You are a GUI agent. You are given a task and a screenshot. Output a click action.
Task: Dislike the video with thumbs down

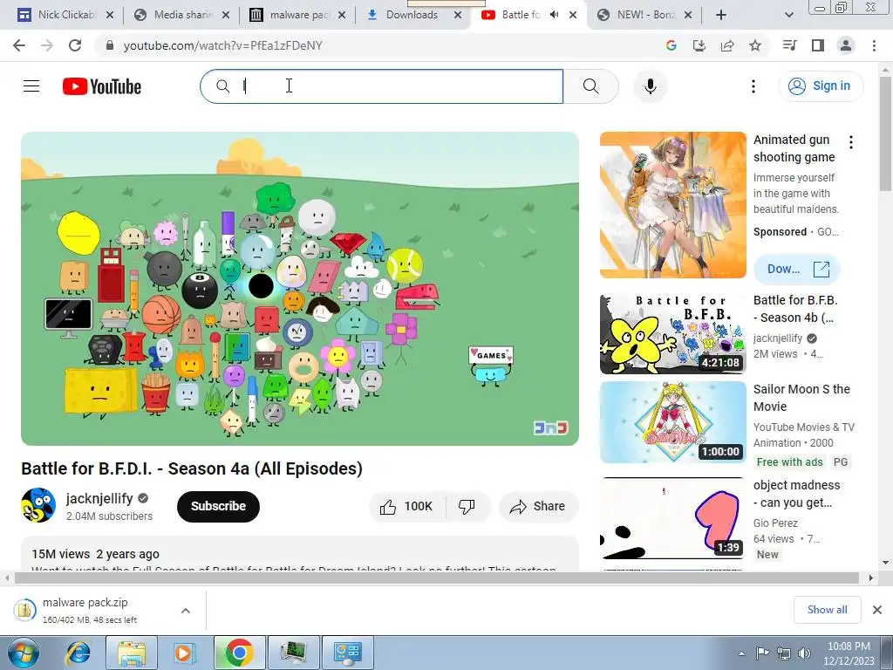coord(467,507)
